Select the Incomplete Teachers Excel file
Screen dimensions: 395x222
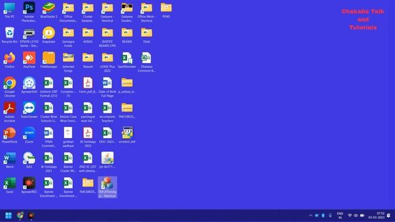coord(107,112)
